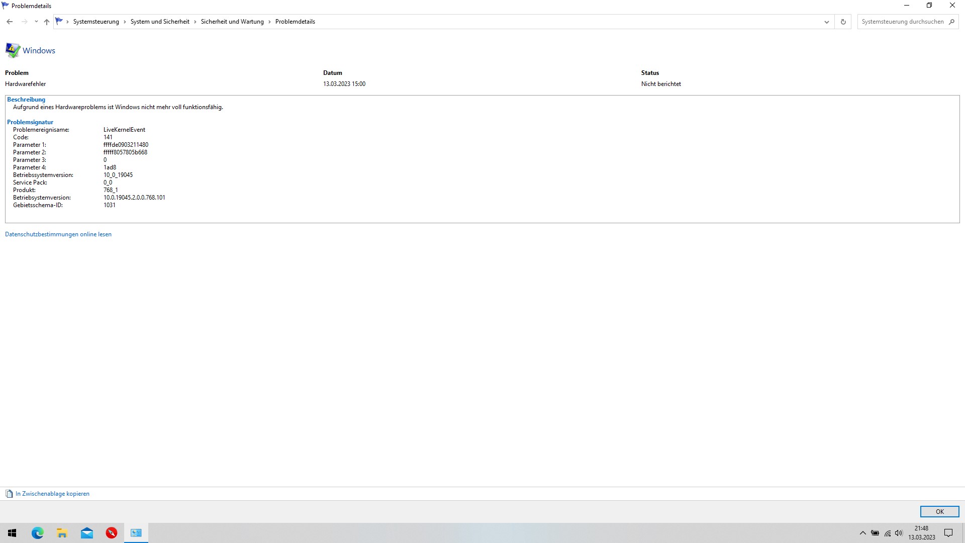The image size is (965, 543).
Task: Click the volume speaker tray icon
Action: (x=899, y=533)
